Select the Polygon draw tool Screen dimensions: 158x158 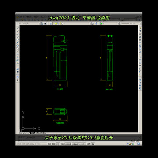point(18,37)
